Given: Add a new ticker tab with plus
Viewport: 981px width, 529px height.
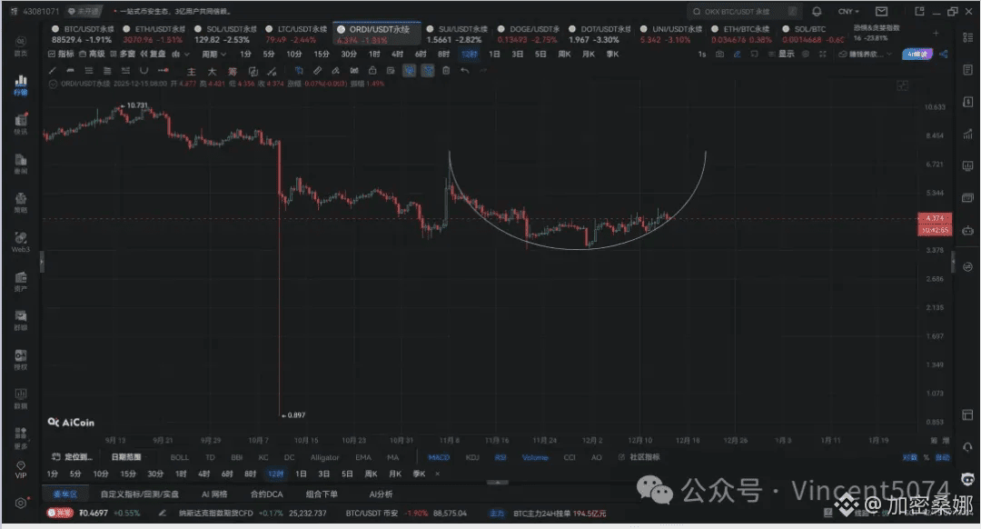Looking at the screenshot, I should tap(936, 34).
